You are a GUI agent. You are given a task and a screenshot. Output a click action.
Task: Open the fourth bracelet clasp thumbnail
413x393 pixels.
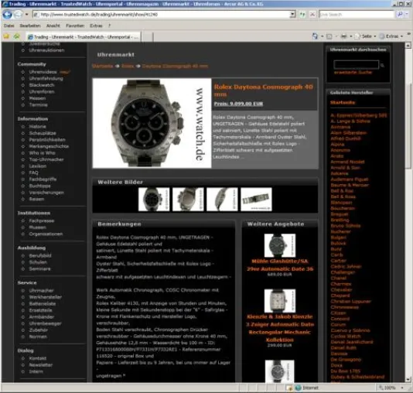256,199
